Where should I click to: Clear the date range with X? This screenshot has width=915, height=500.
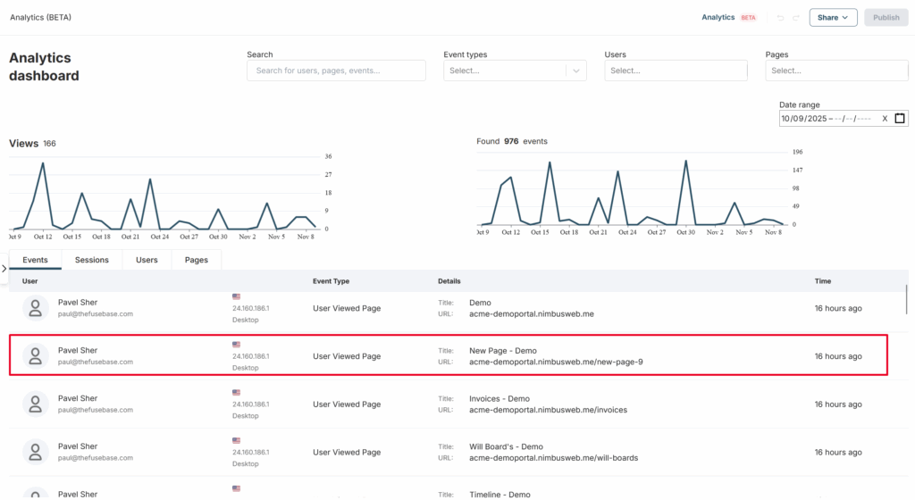[x=885, y=119]
